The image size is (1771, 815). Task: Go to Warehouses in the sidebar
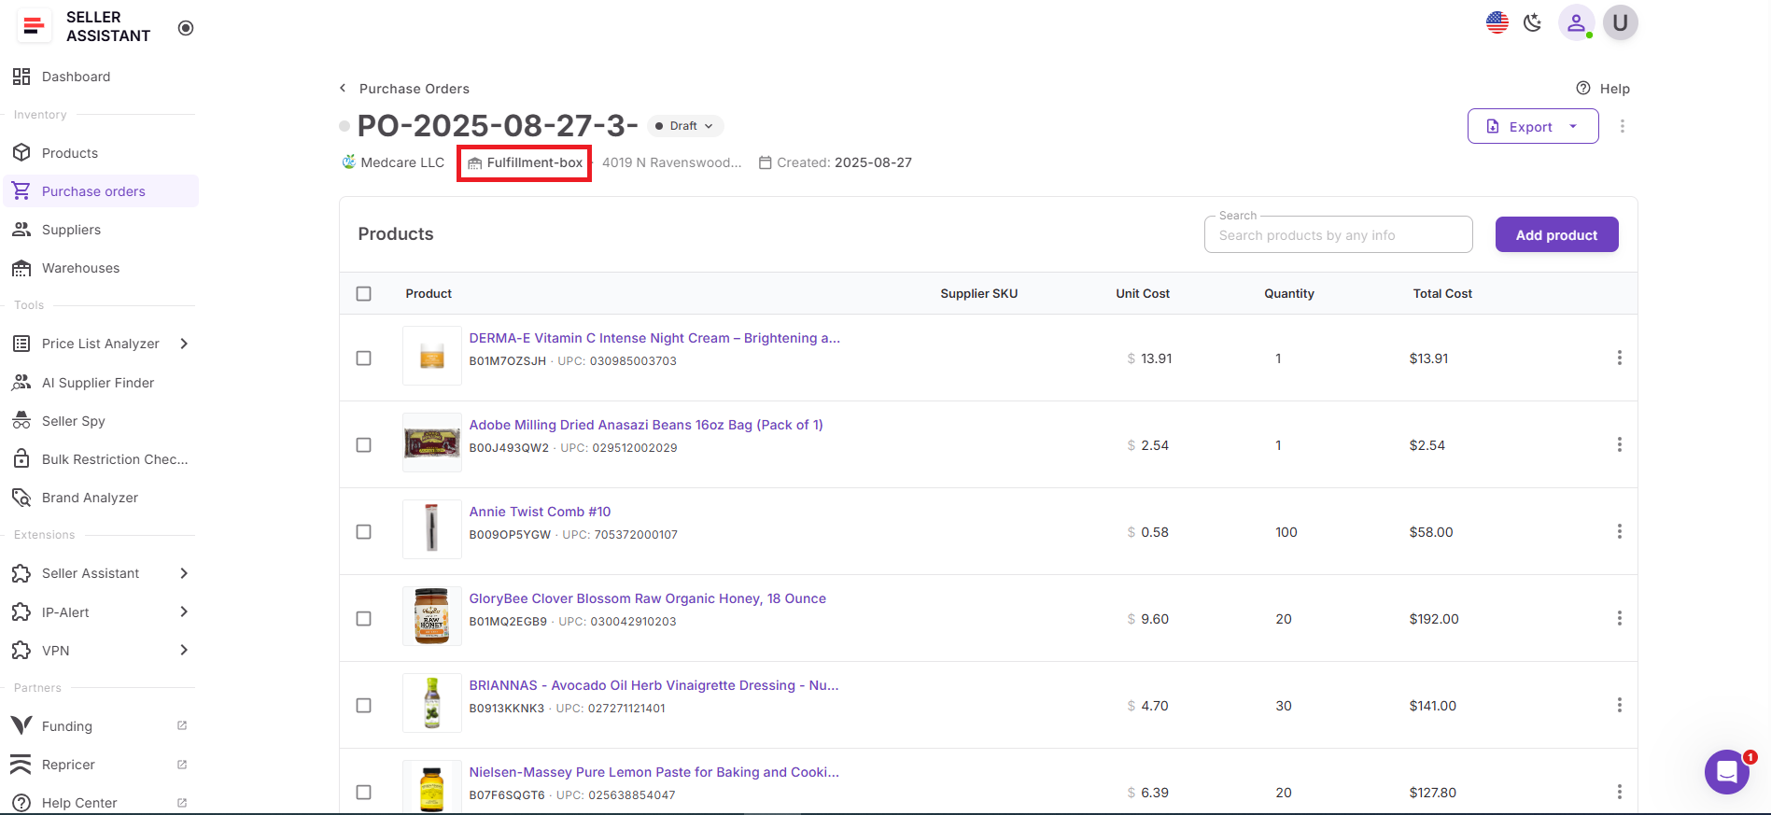click(x=80, y=268)
